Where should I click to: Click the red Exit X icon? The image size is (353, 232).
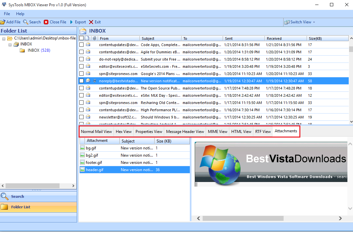[91, 22]
